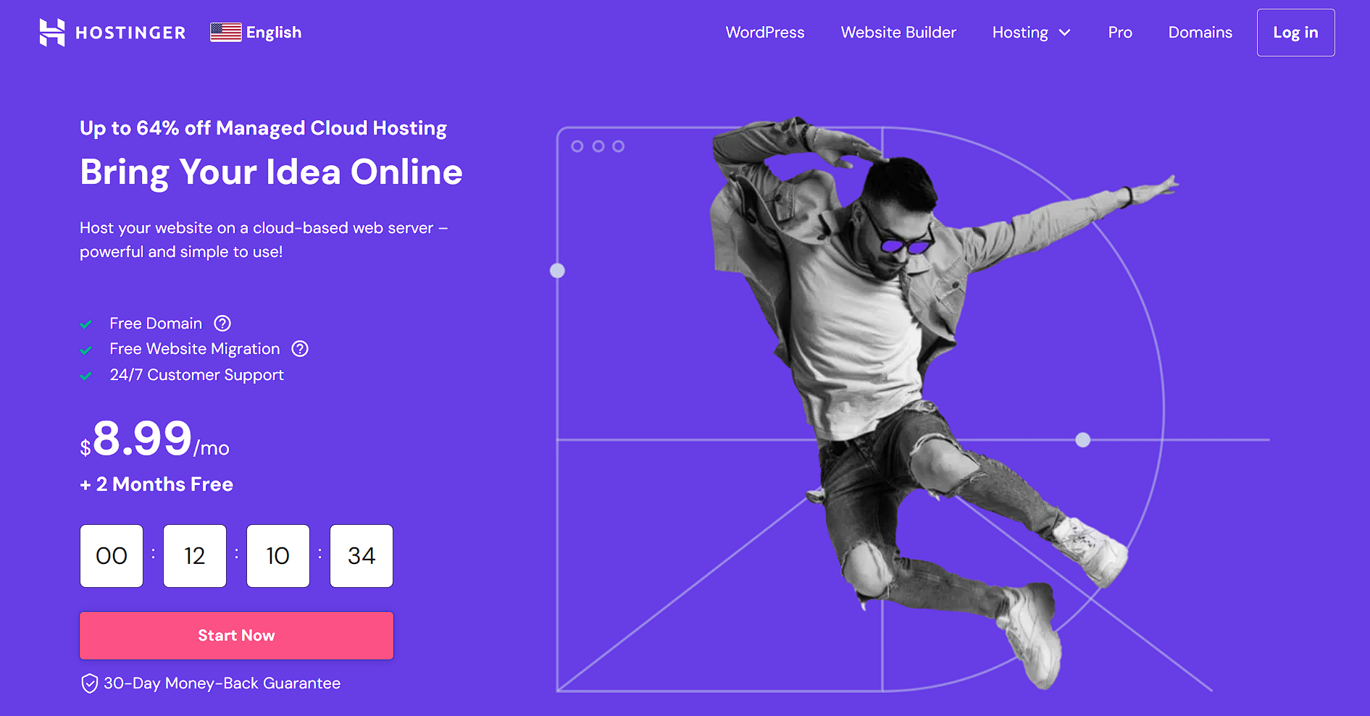Click the green checkmark beside 24/7 Customer Support
The width and height of the screenshot is (1370, 716).
click(x=86, y=376)
